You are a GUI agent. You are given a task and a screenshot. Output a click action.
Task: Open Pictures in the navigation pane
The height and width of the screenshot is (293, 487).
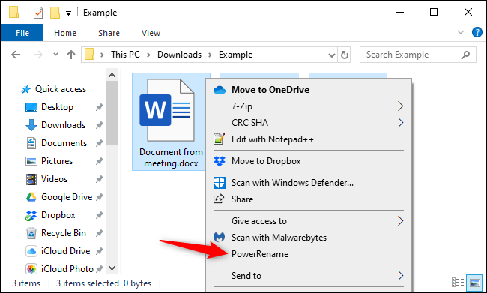[x=49, y=161]
